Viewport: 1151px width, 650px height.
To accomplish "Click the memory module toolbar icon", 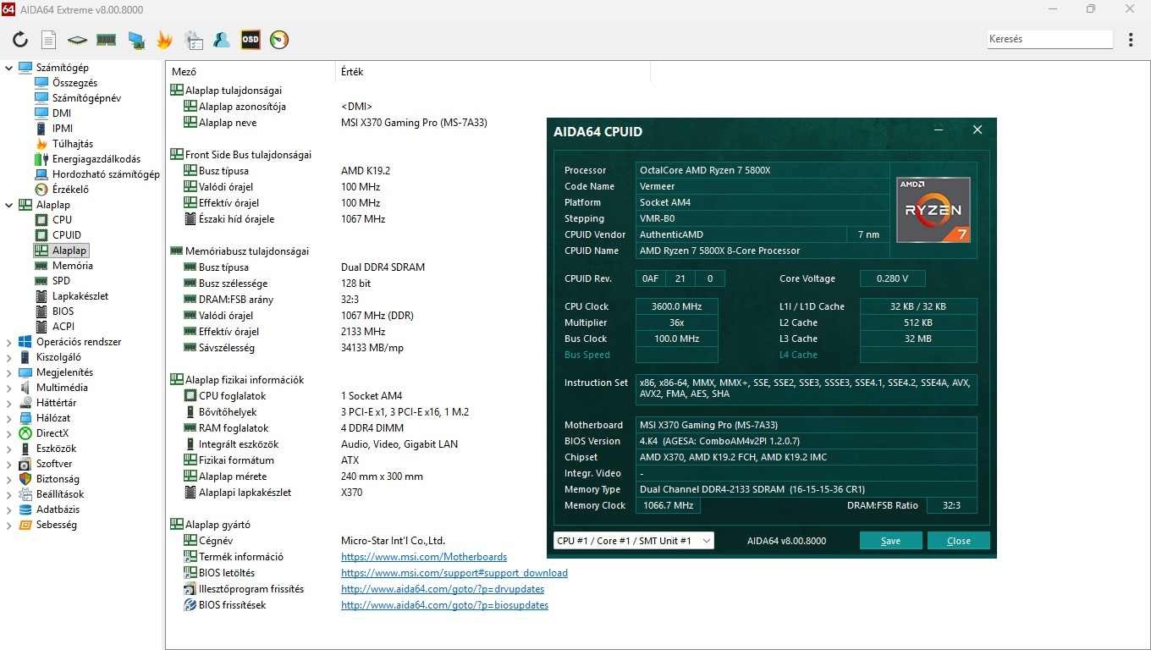I will point(106,39).
